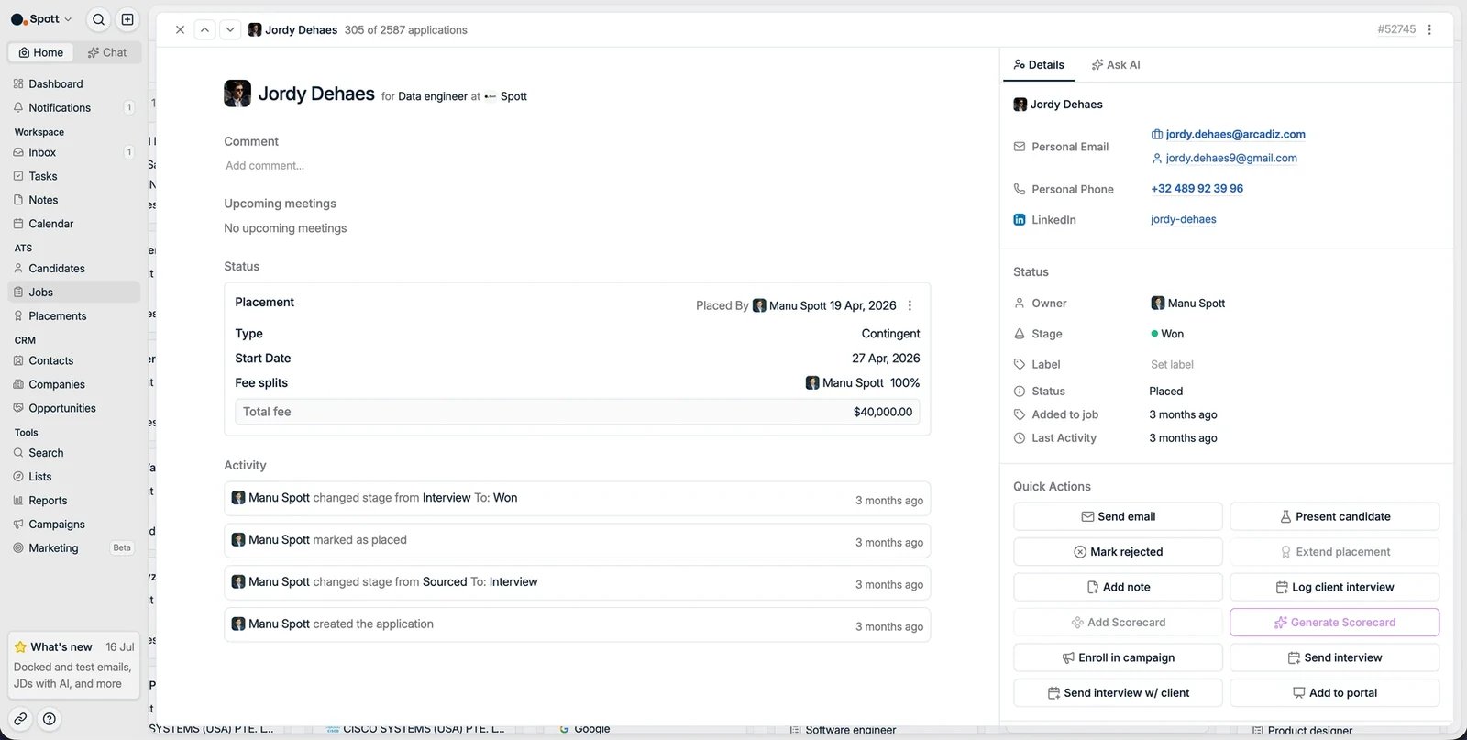Screen dimensions: 1467x740
Task: Select Jobs under ATS
Action: click(x=74, y=293)
